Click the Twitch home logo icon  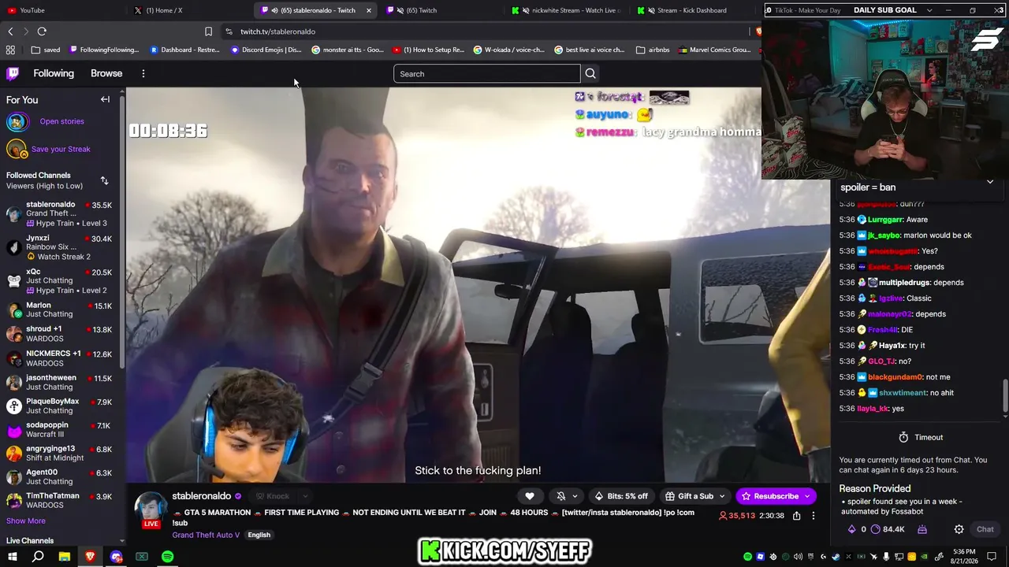point(13,73)
